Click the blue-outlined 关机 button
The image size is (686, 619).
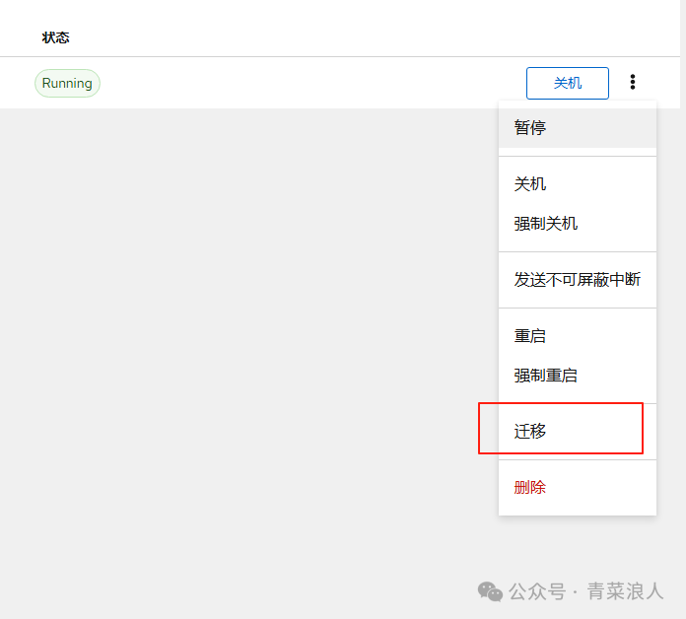[568, 83]
